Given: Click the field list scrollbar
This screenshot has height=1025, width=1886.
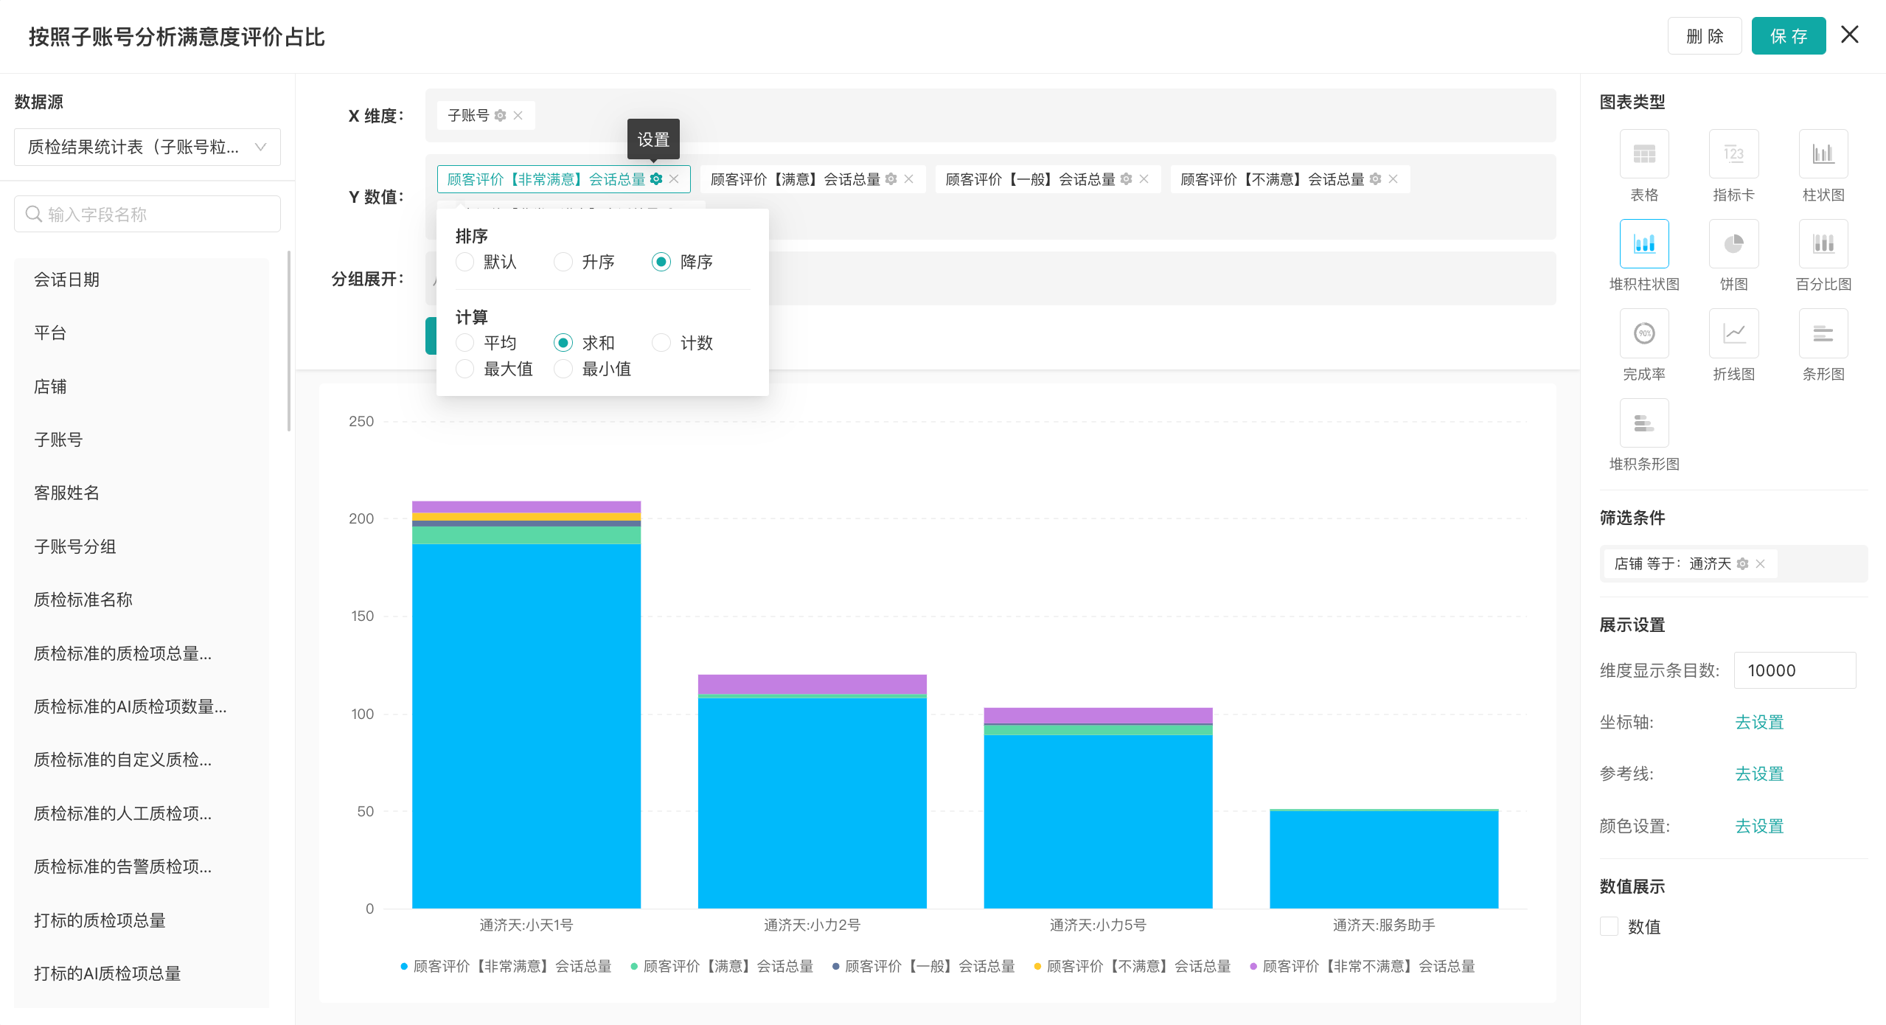Looking at the screenshot, I should [x=289, y=341].
